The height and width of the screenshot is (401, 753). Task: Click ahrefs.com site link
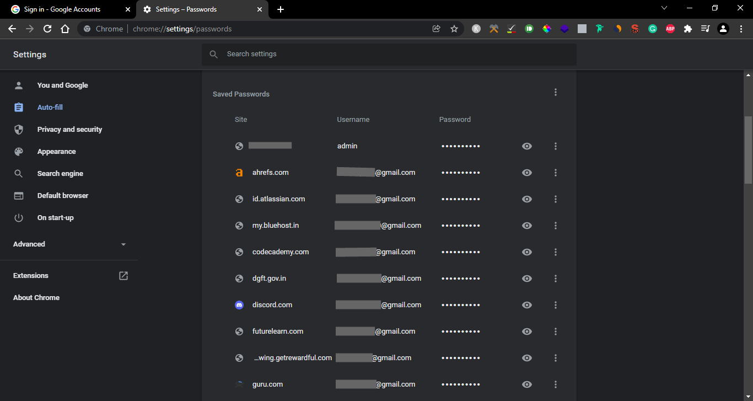pyautogui.click(x=270, y=173)
